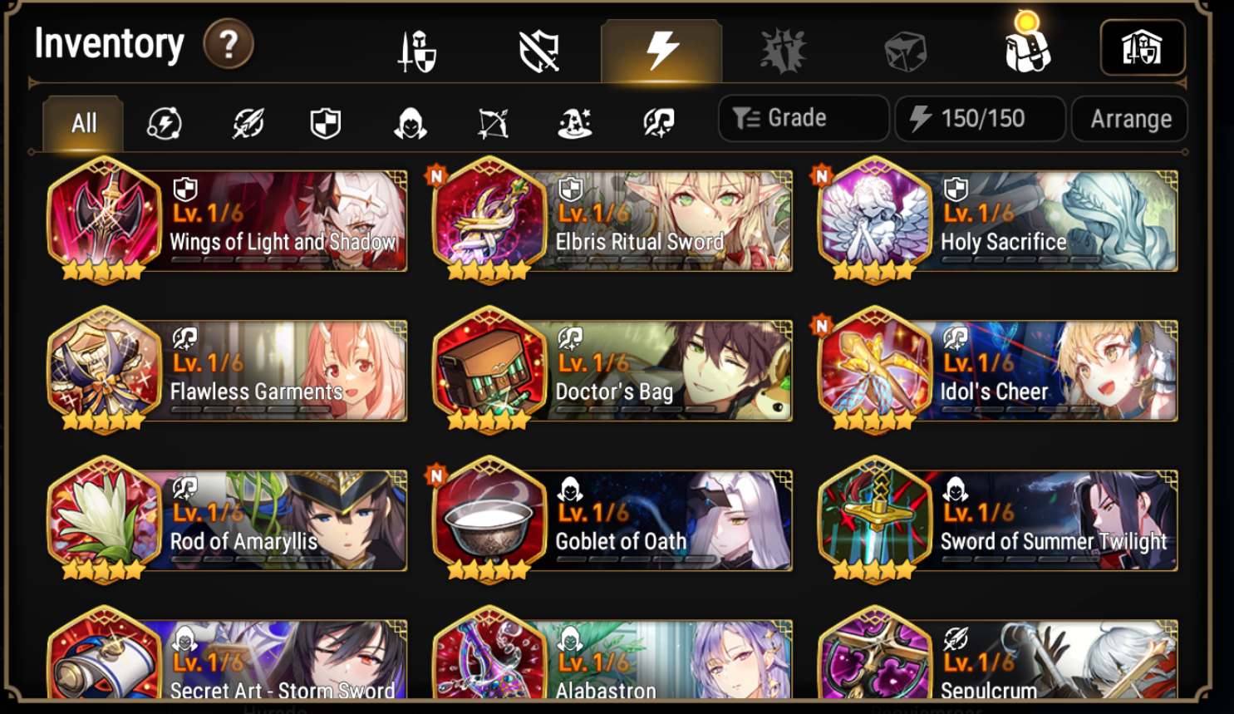
Task: Click the Arrange button
Action: click(x=1130, y=119)
